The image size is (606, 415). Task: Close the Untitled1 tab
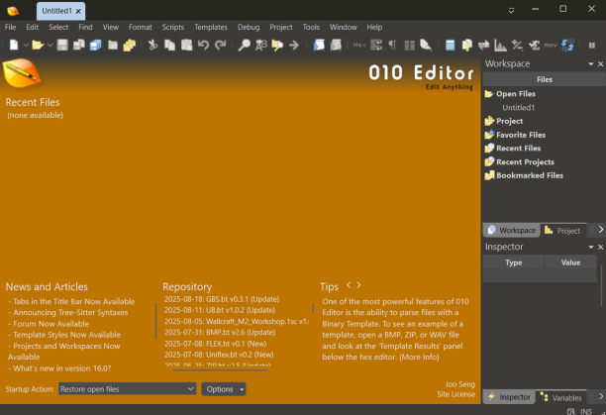[x=78, y=12]
